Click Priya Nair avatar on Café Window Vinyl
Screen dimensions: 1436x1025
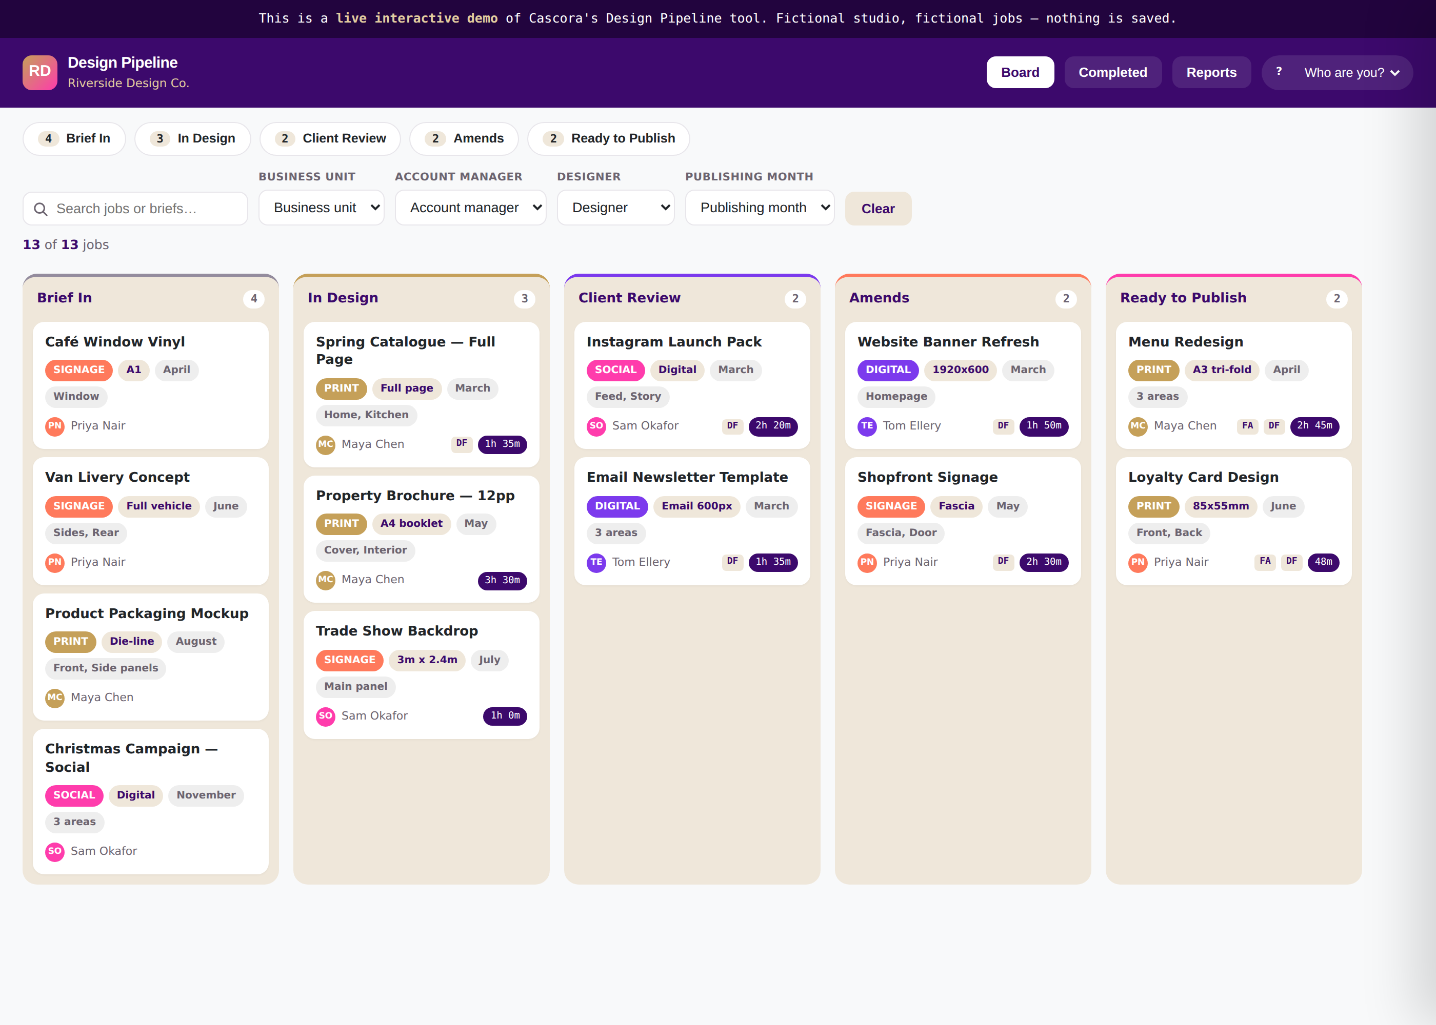pos(55,426)
